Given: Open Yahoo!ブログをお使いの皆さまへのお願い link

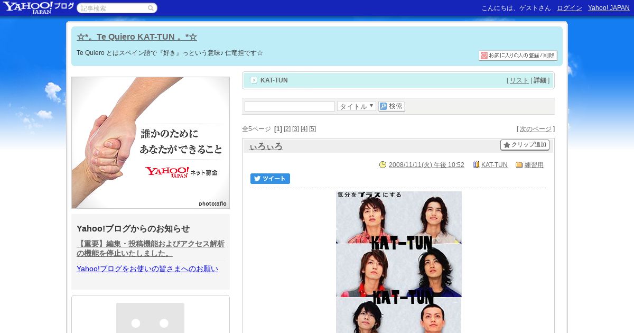Looking at the screenshot, I should pos(147,269).
